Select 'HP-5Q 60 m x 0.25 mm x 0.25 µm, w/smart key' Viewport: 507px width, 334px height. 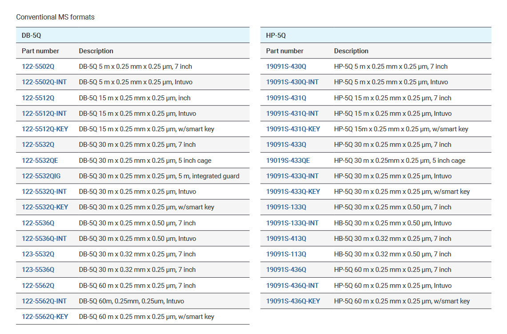point(402,301)
